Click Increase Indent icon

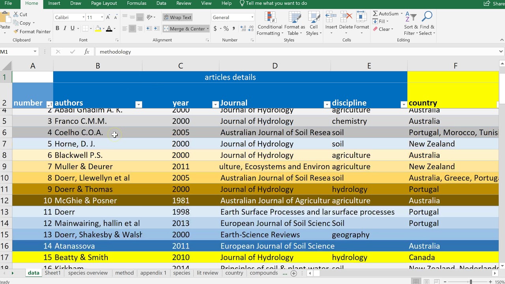pyautogui.click(x=156, y=28)
